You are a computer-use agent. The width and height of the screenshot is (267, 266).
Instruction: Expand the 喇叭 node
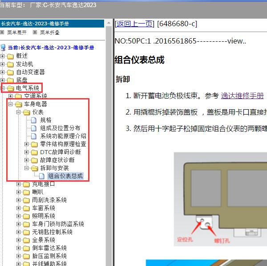click(x=18, y=192)
